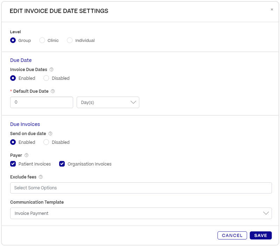Enable Send on due date

pyautogui.click(x=13, y=142)
